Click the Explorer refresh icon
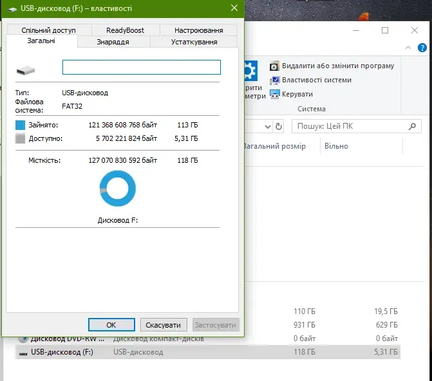This screenshot has width=432, height=381. (x=279, y=126)
